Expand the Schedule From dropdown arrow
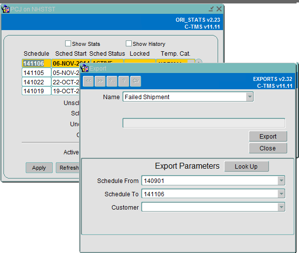The height and width of the screenshot is (253, 299). click(x=281, y=181)
